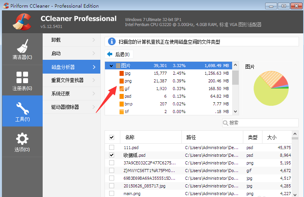Click the file name 111.psd
This screenshot has height=197, width=304.
click(x=131, y=148)
